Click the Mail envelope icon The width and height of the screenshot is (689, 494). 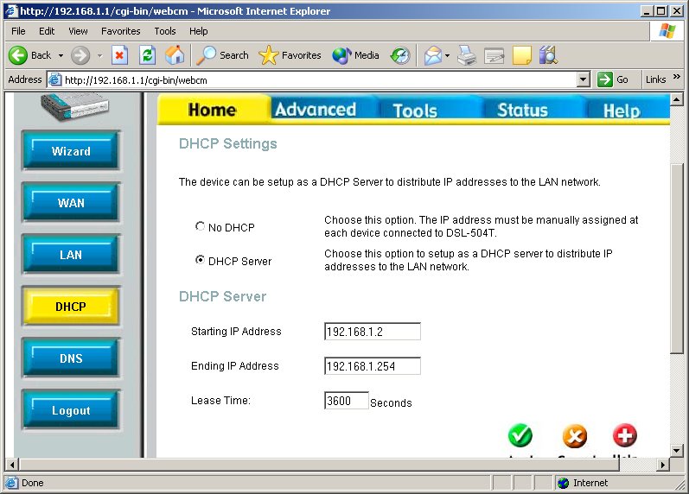[x=433, y=55]
